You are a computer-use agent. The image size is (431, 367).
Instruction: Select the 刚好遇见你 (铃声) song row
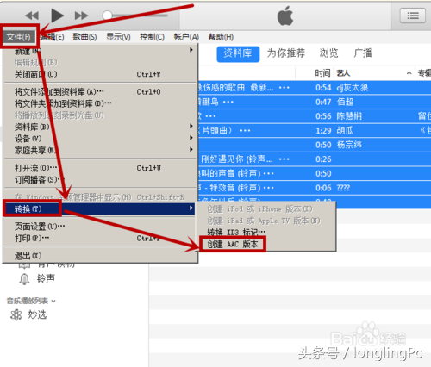tap(315, 159)
